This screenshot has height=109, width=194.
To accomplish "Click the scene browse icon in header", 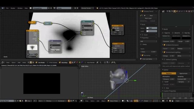I will pos(55,8).
